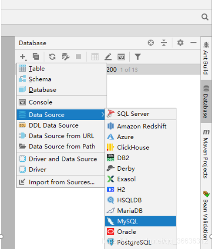Choose SQL Server data source
Viewport: 212px width, 249px height.
click(141, 114)
